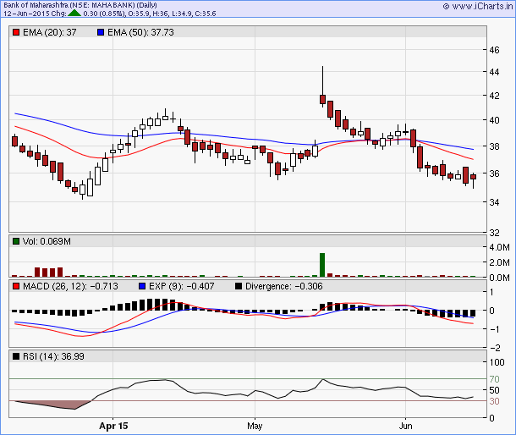Click the 42 price axis label
The image size is (516, 435).
click(494, 96)
